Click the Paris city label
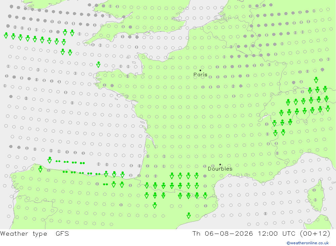 200,75
